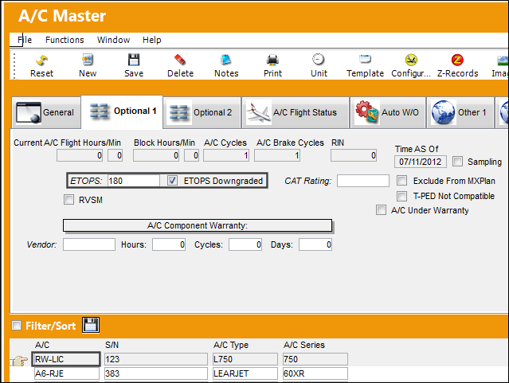Click A/C Type cell L750
Image resolution: width=509 pixels, height=383 pixels.
pyautogui.click(x=245, y=359)
